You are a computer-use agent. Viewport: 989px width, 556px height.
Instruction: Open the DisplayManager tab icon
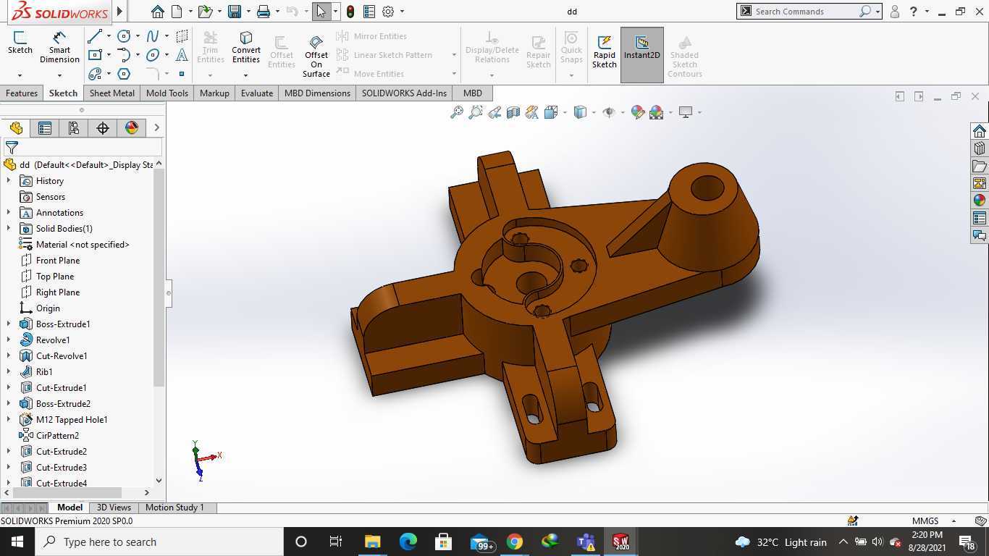pos(132,128)
